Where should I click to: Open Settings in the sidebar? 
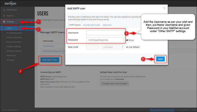coord(10,22)
